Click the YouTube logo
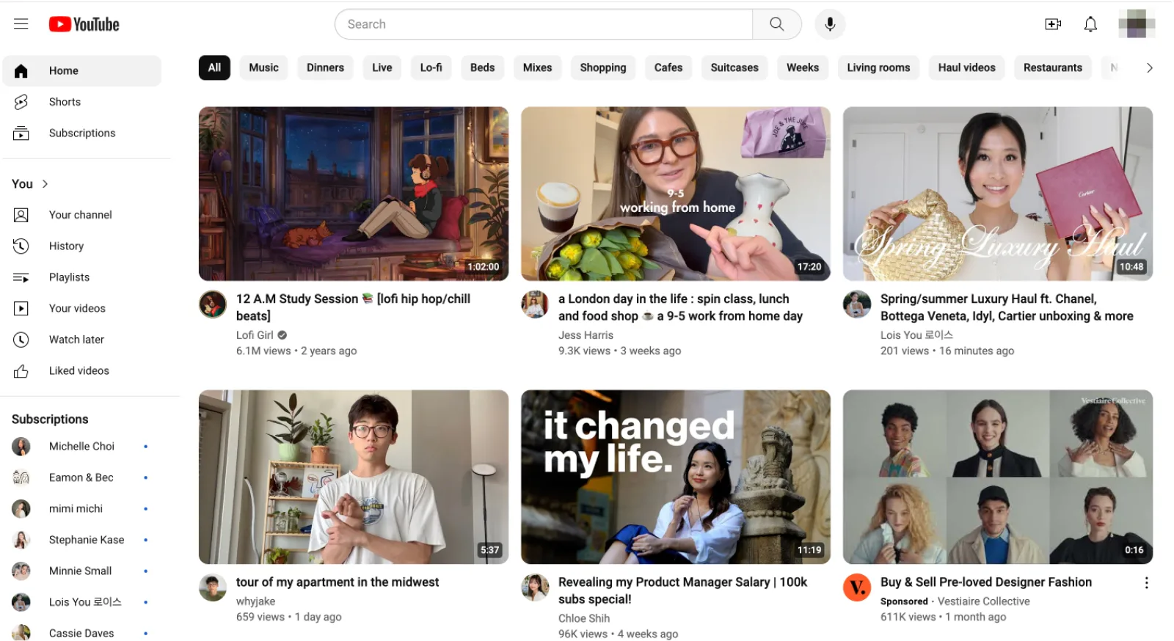Screen dimensions: 1174x641 tap(84, 24)
